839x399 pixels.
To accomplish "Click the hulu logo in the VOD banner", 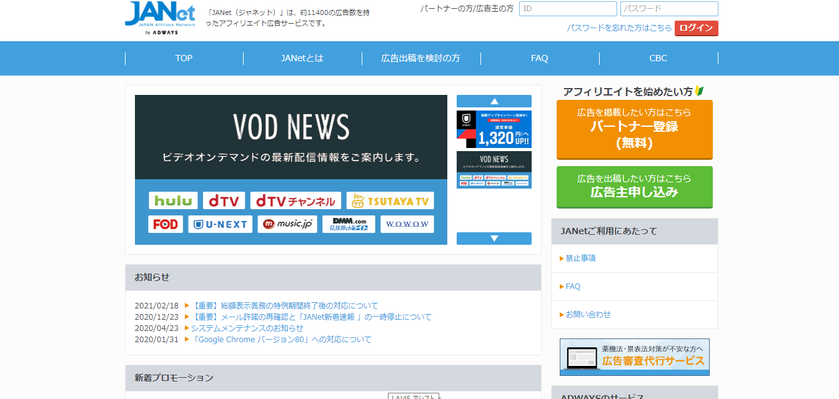I will click(x=173, y=200).
